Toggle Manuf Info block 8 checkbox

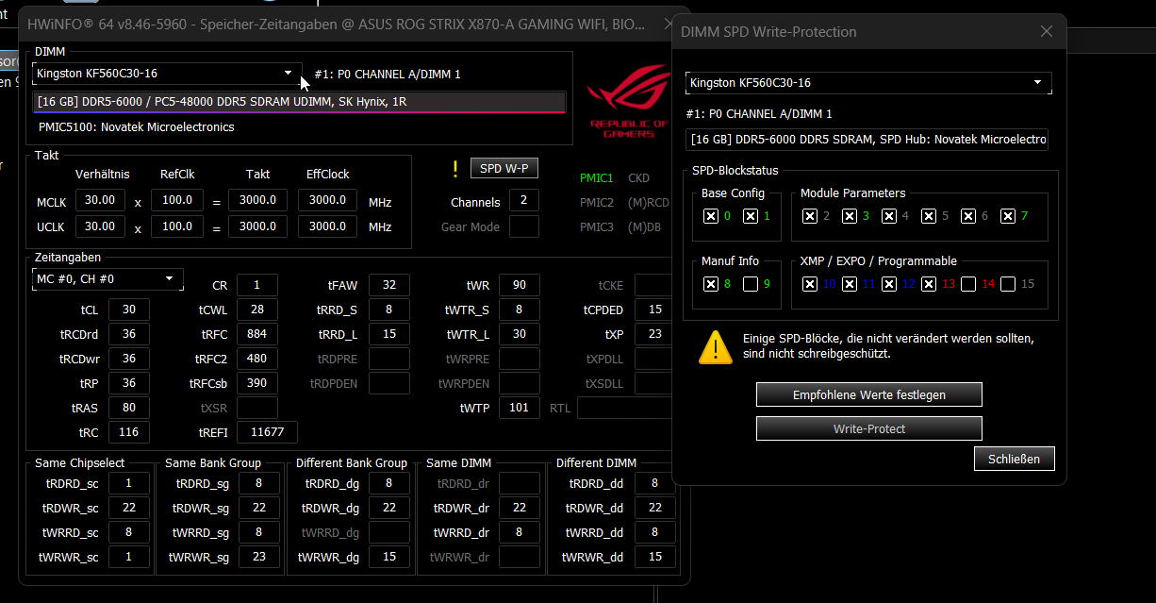(711, 284)
